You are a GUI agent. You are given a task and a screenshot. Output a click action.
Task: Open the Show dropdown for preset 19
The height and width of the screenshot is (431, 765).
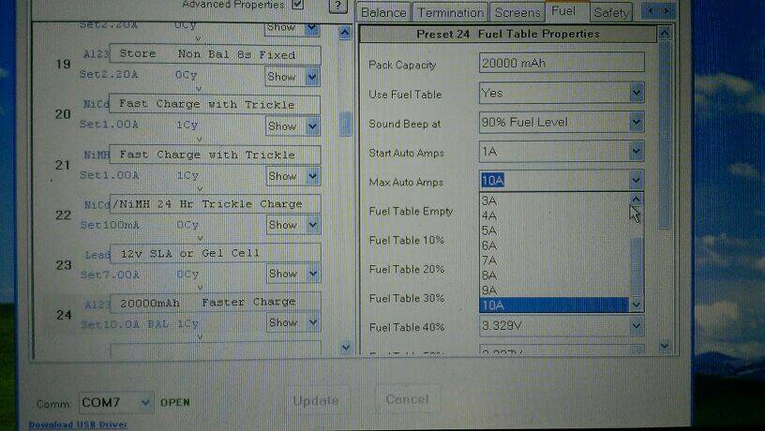(312, 77)
